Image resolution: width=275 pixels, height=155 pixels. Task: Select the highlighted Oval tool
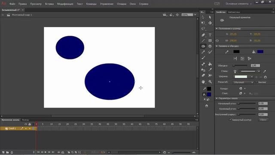pos(203,46)
